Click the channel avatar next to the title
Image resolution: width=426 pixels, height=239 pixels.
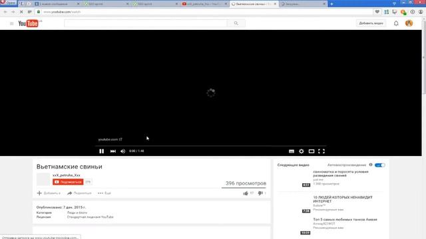tap(43, 179)
